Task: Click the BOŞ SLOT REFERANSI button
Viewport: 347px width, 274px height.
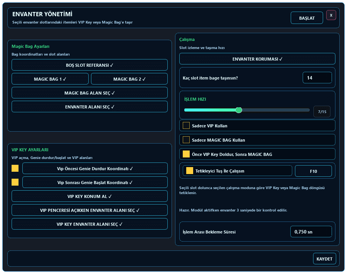Action: [x=89, y=65]
